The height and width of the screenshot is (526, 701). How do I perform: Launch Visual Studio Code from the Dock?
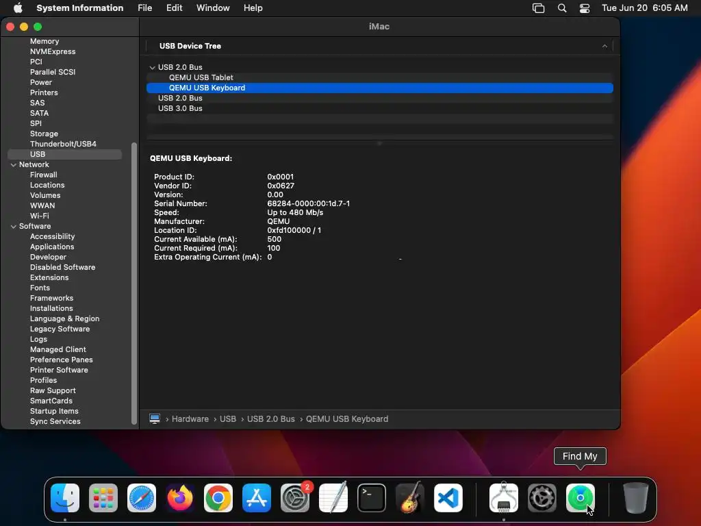tap(448, 498)
